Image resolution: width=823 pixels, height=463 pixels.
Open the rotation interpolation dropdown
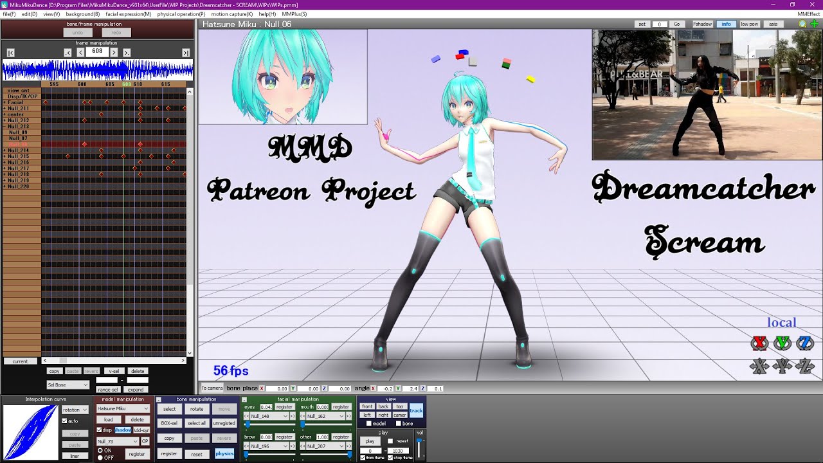(x=75, y=410)
